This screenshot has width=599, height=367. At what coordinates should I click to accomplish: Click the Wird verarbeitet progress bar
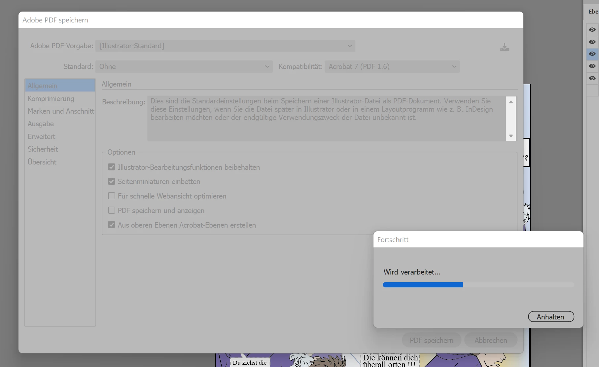point(478,285)
